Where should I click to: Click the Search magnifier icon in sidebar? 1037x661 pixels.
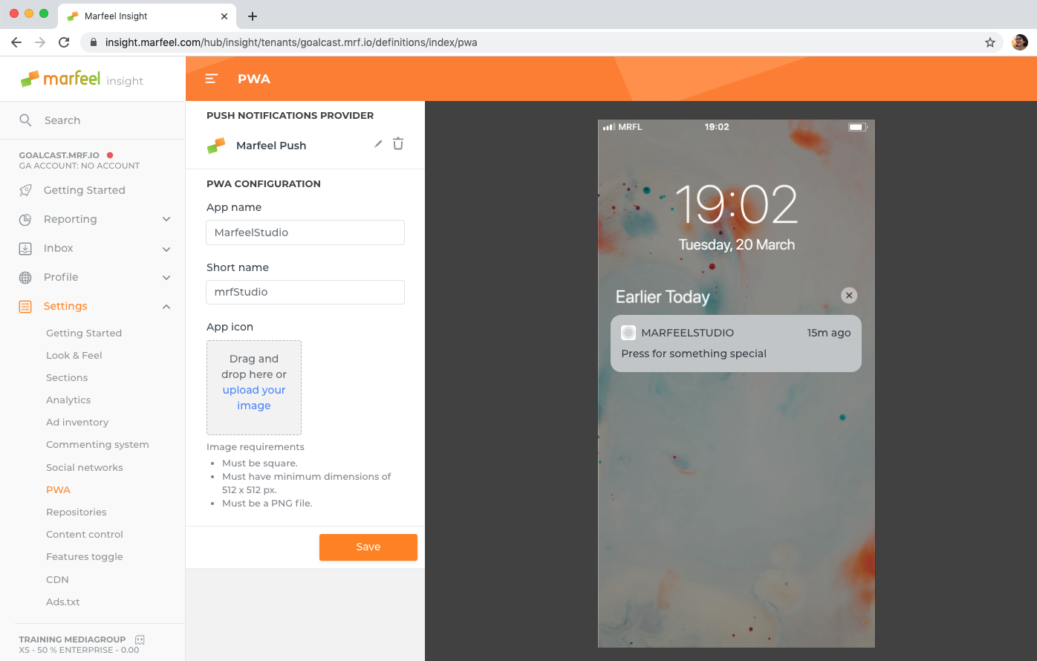[25, 120]
